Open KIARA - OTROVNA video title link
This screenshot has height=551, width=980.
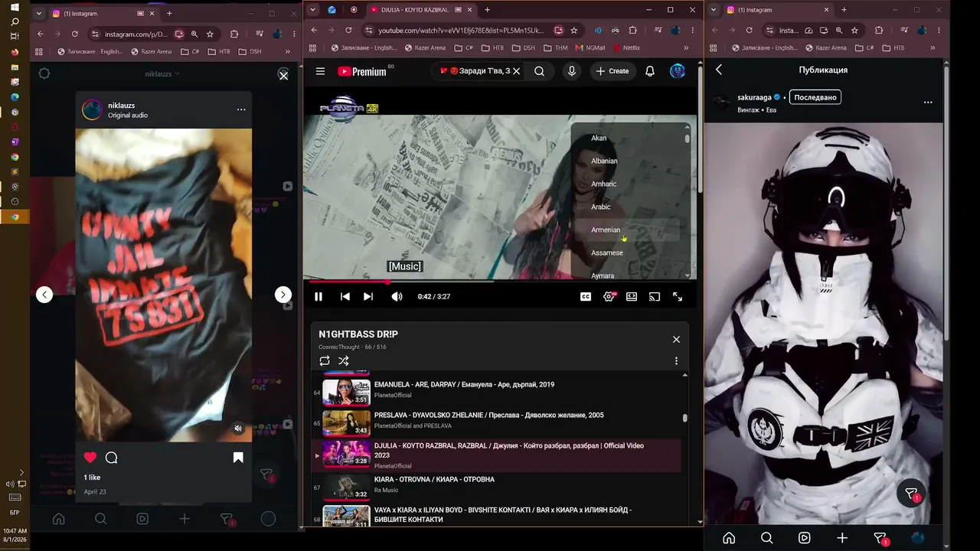(x=434, y=480)
